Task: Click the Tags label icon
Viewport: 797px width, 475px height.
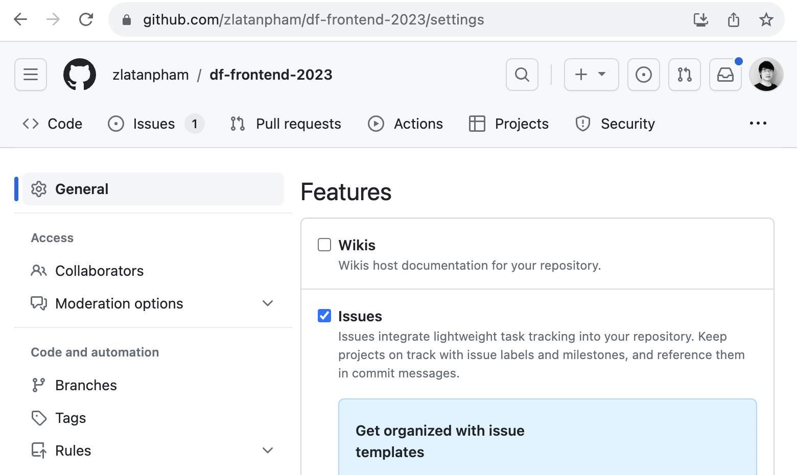Action: 39,418
